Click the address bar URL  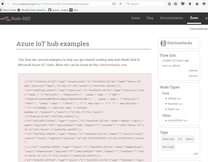50,4
